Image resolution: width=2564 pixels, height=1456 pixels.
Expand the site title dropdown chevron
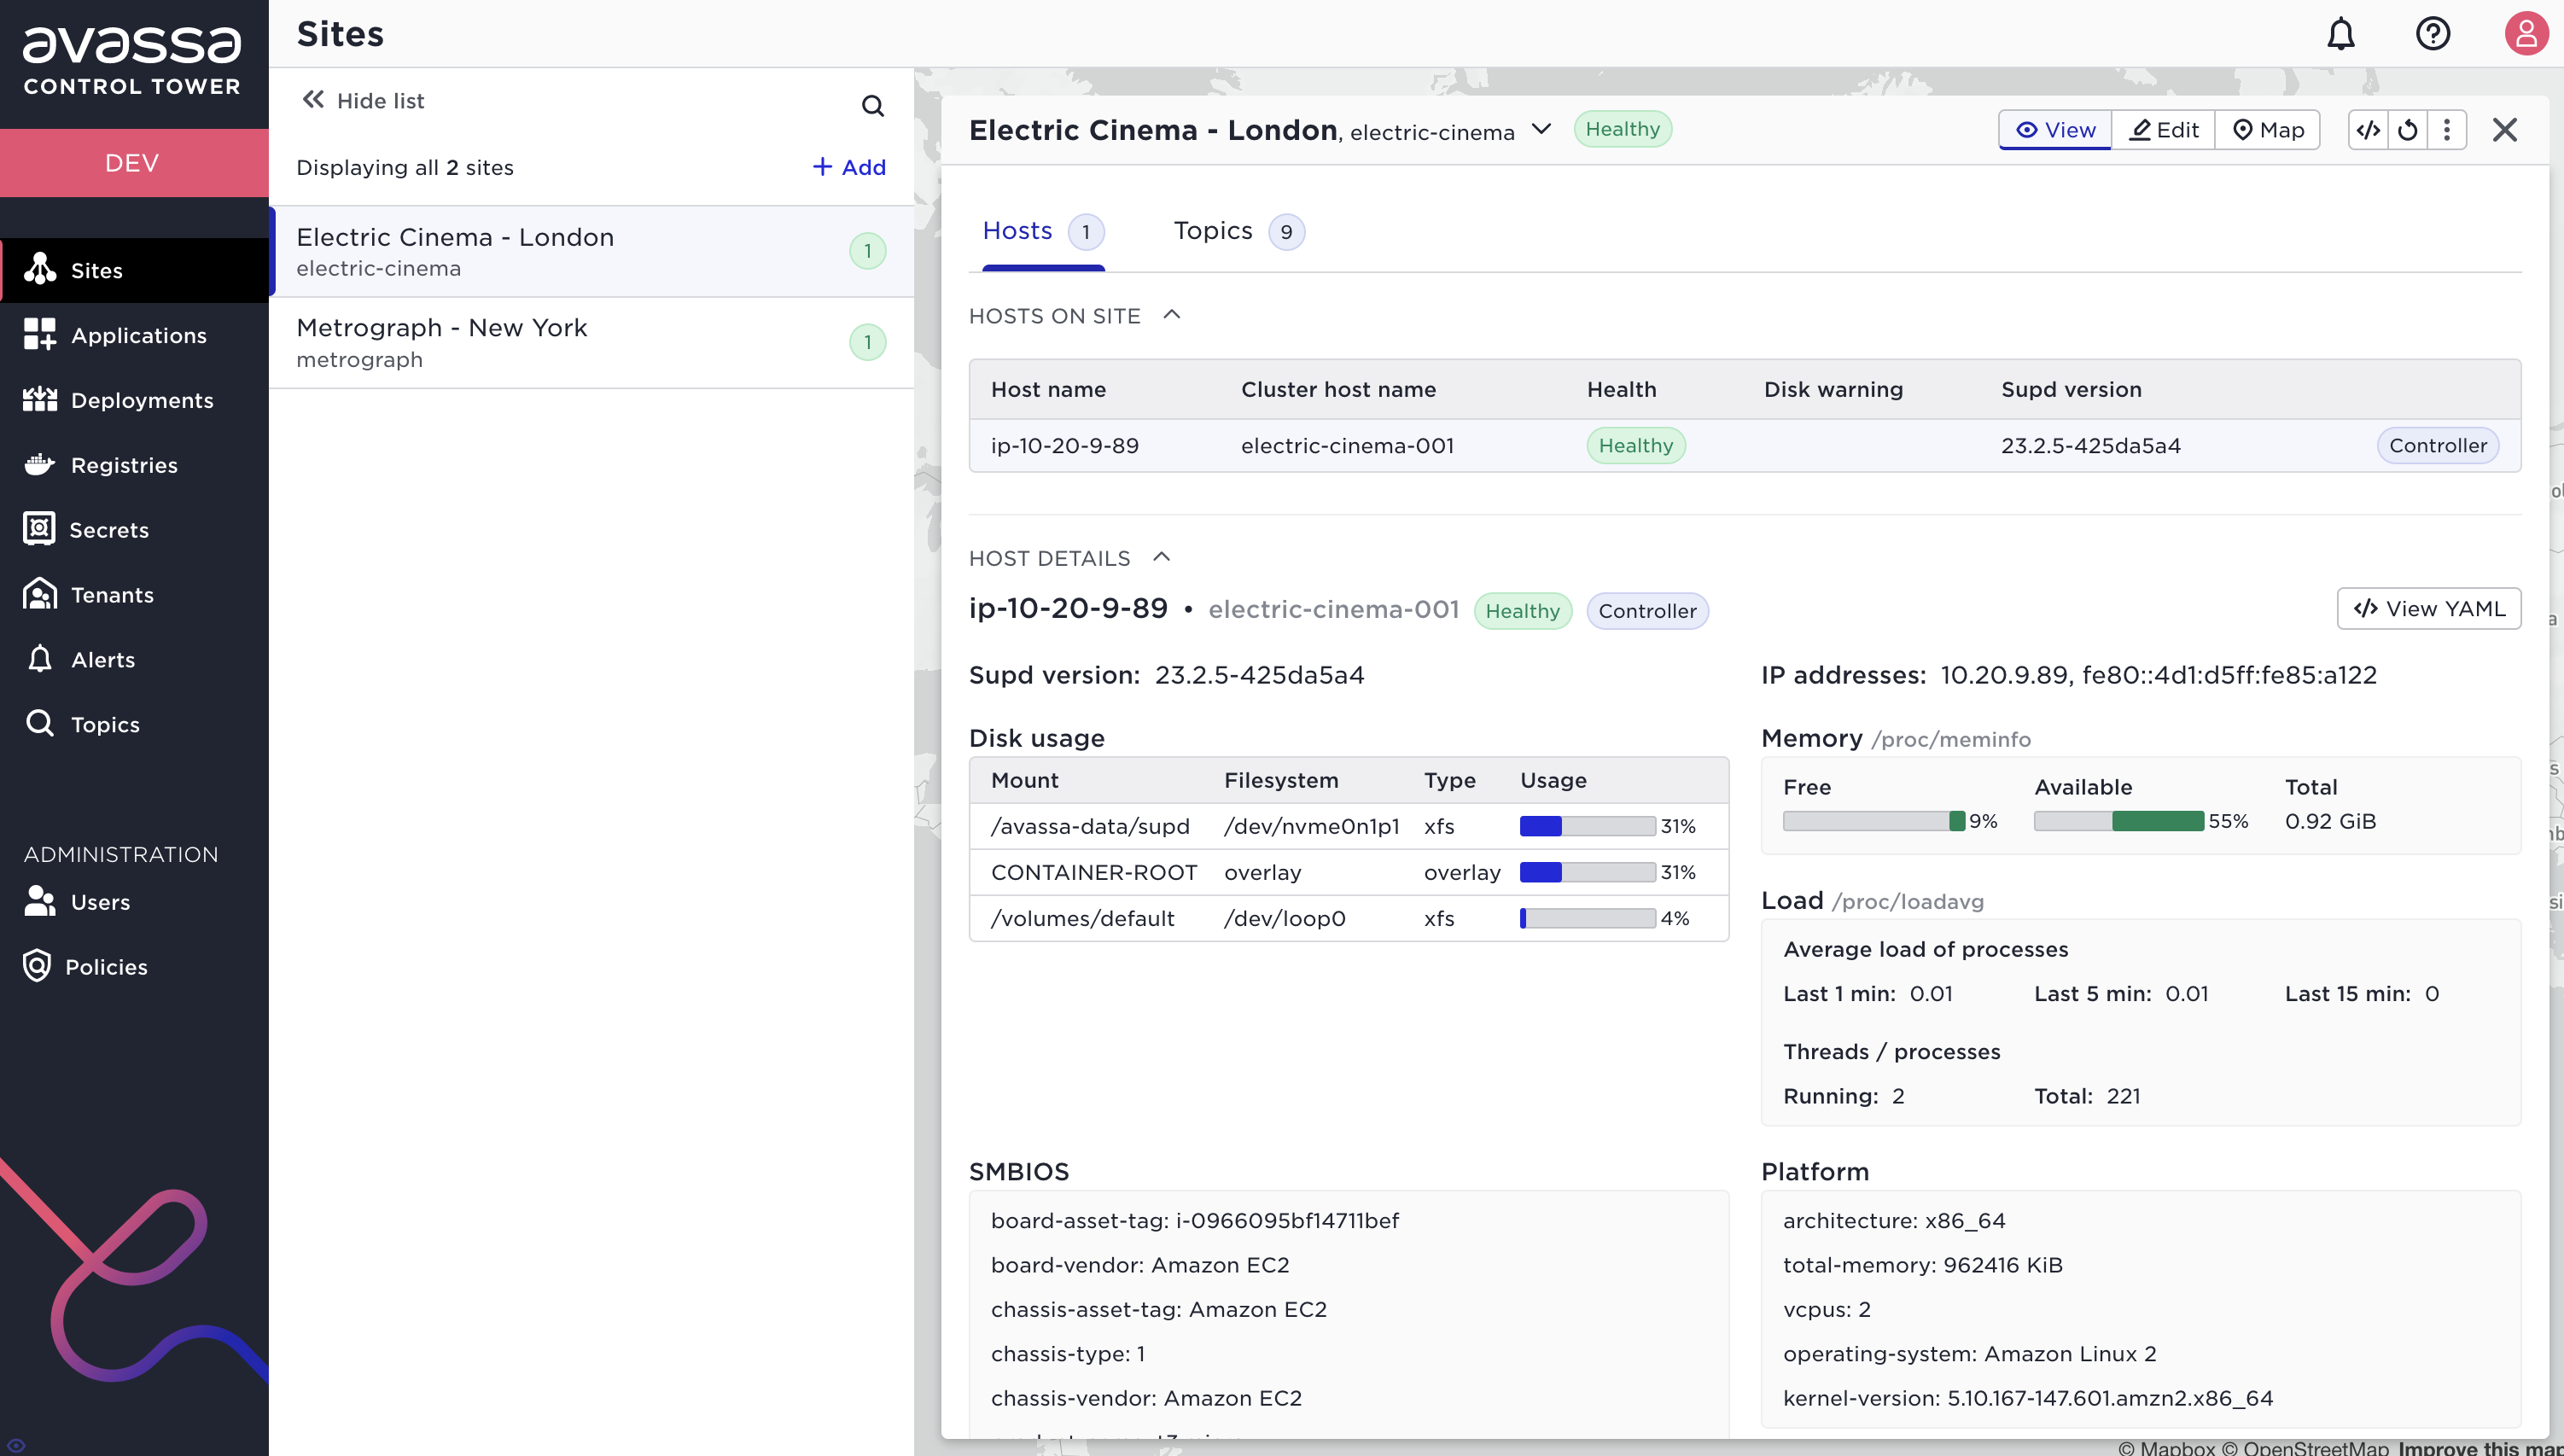pyautogui.click(x=1541, y=129)
